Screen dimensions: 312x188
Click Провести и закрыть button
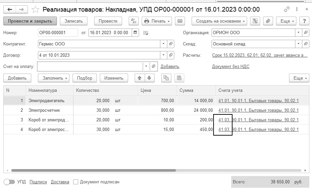pyautogui.click(x=30, y=21)
